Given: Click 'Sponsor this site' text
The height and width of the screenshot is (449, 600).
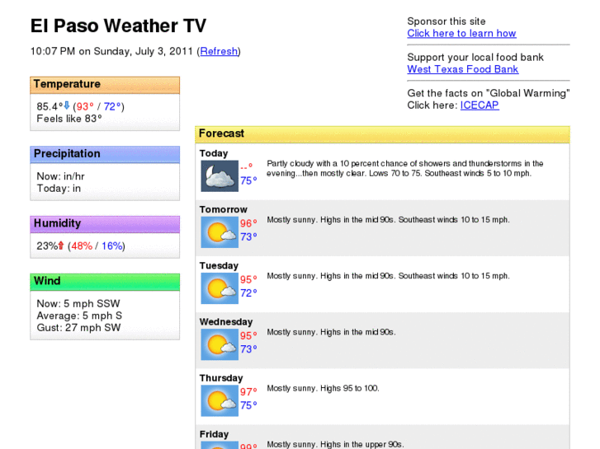Looking at the screenshot, I should [x=446, y=21].
